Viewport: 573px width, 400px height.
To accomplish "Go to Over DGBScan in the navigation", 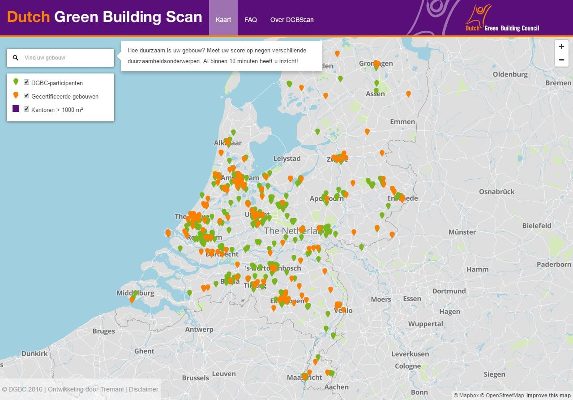I will [x=291, y=20].
